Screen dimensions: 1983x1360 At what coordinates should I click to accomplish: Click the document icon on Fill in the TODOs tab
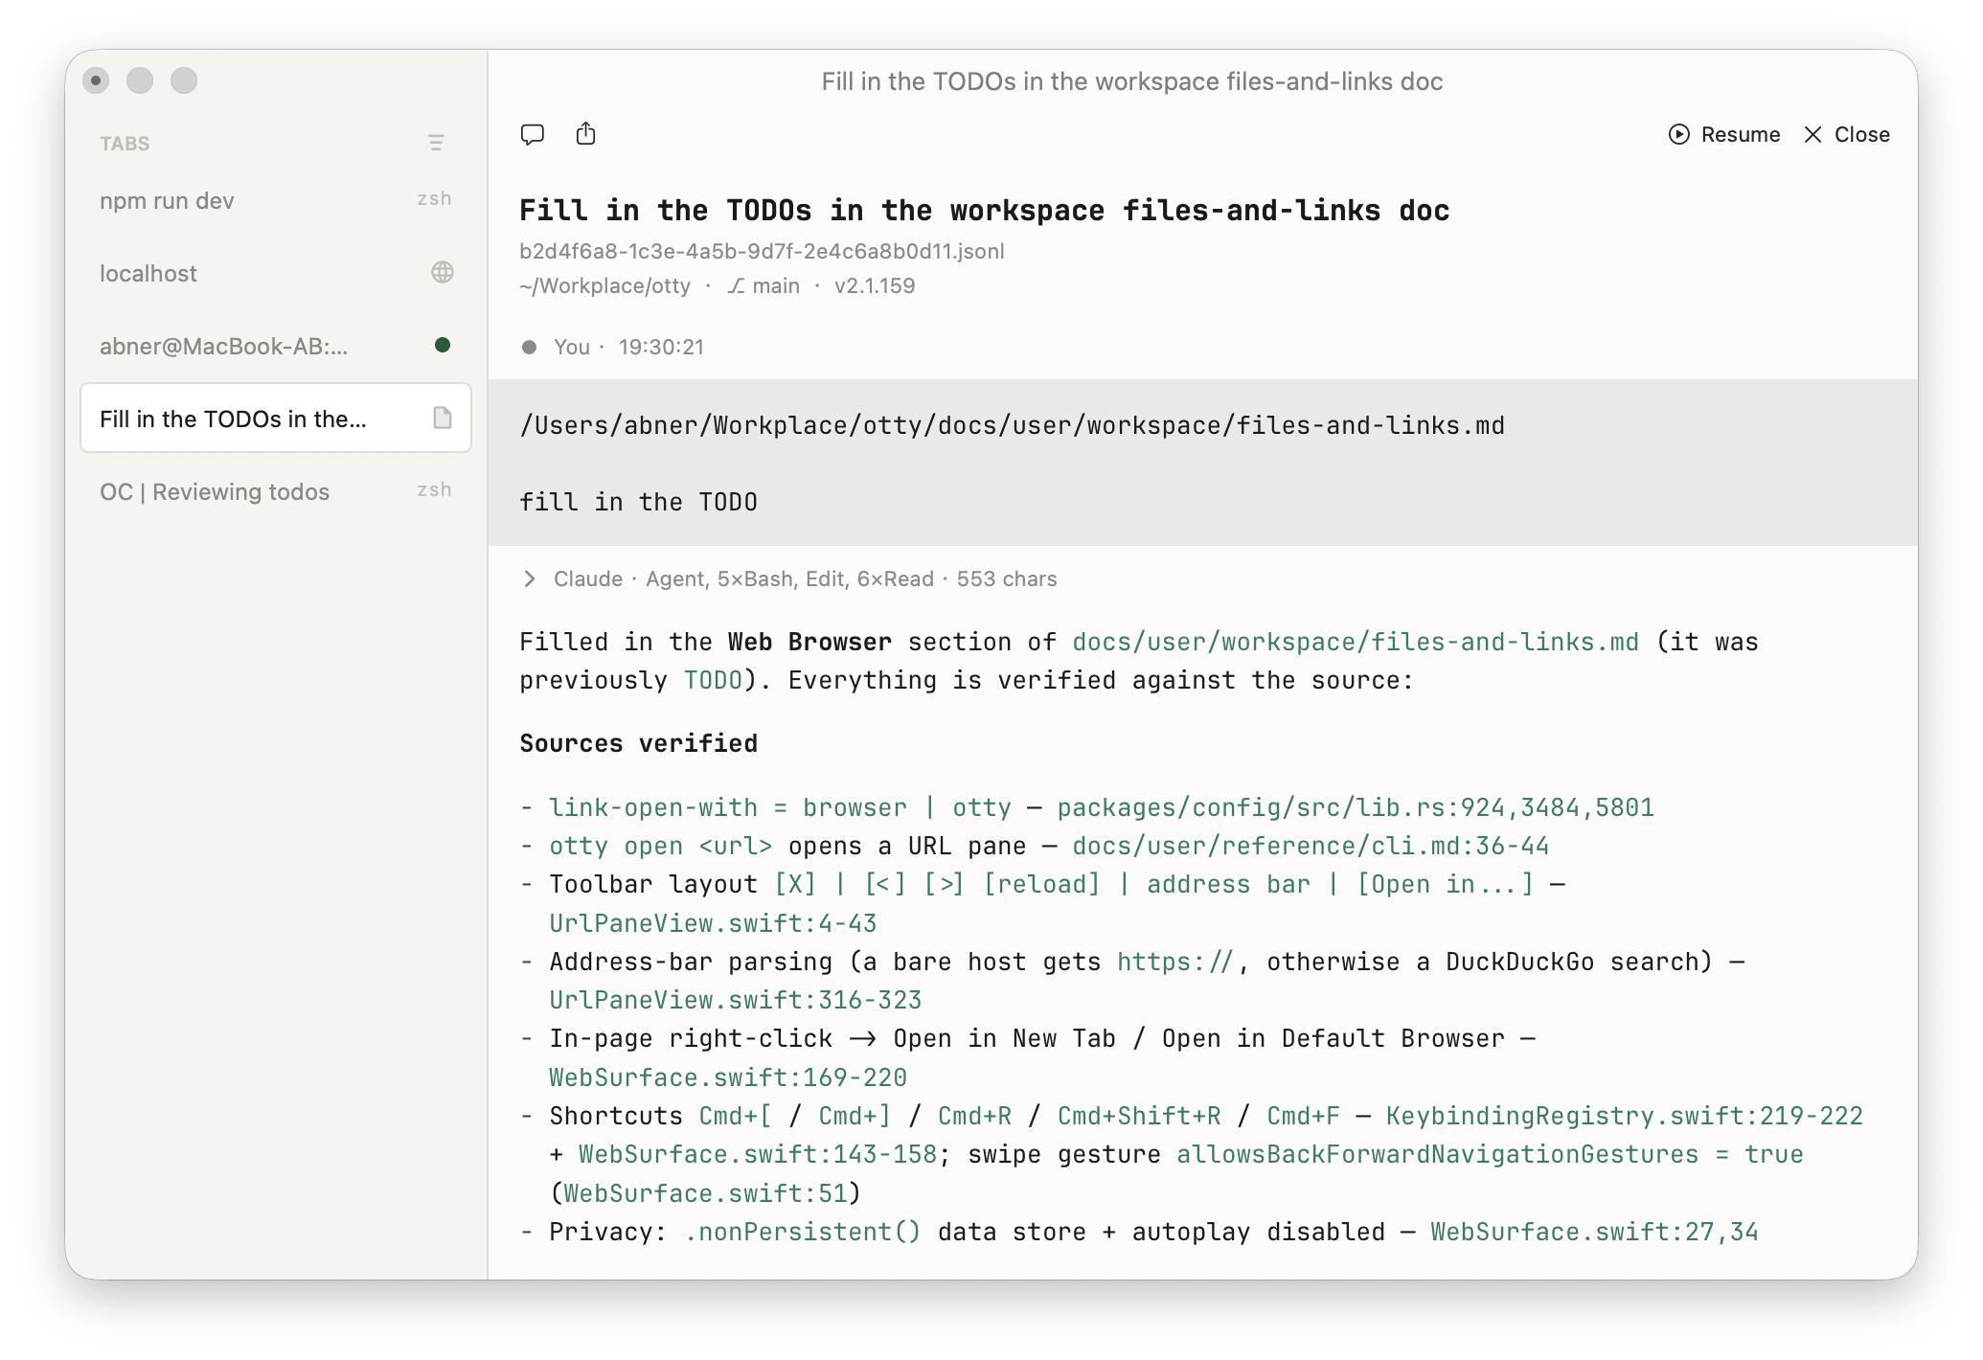(442, 418)
